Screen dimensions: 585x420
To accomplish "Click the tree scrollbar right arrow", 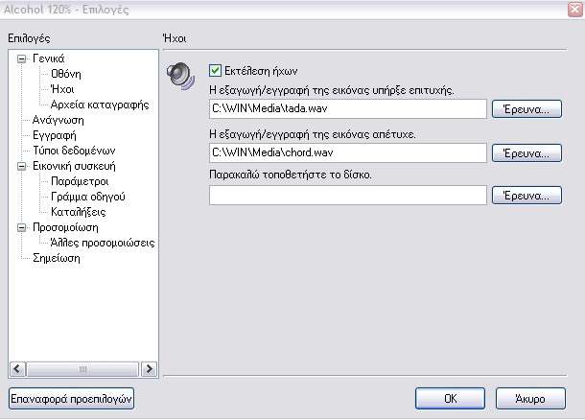I will click(150, 369).
